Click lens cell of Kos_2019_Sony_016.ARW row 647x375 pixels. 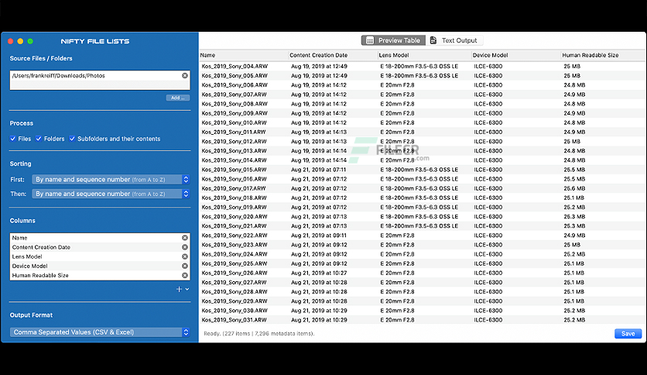pos(419,179)
